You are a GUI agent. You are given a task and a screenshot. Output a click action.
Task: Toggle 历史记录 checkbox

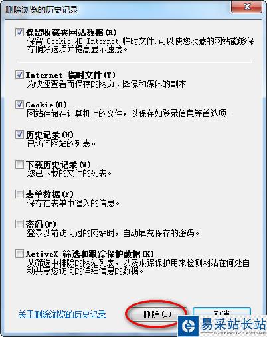tap(19, 134)
